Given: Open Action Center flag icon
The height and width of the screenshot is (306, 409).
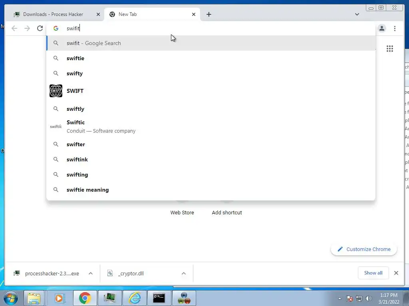Looking at the screenshot, I should click(x=349, y=298).
